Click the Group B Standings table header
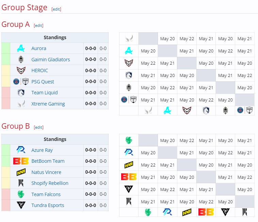This screenshot has width=258, height=222. (x=55, y=139)
